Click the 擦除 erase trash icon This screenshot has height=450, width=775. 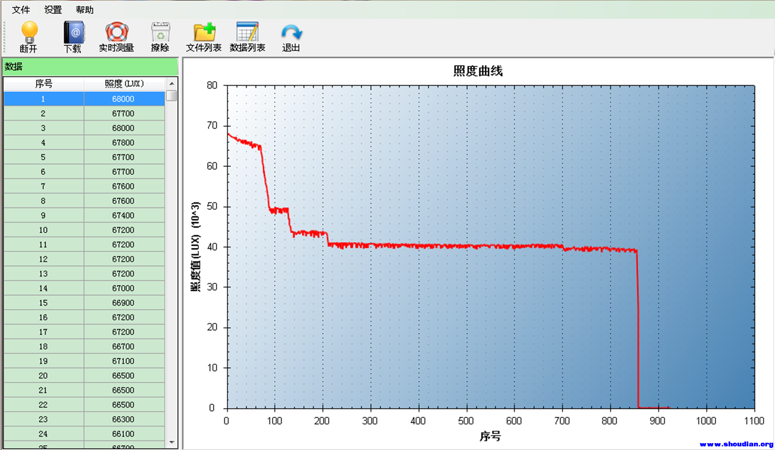tap(160, 32)
